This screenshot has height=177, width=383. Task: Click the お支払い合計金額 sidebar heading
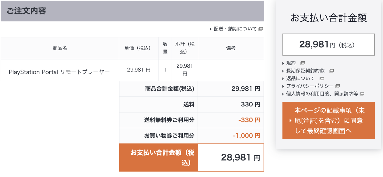coord(329,18)
